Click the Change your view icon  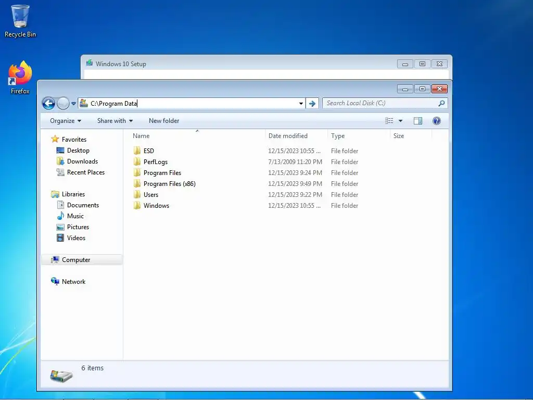[x=389, y=121]
